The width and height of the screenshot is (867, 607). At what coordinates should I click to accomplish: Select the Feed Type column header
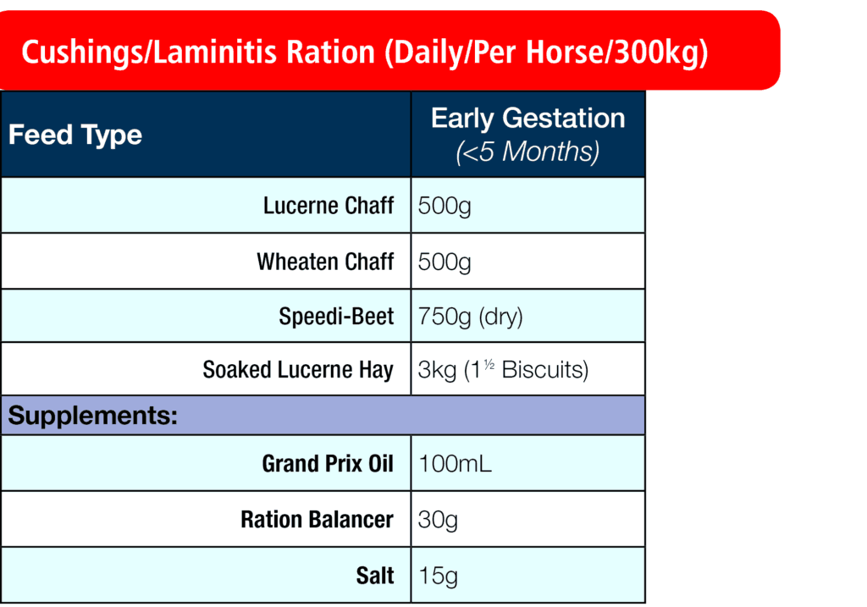(x=75, y=135)
